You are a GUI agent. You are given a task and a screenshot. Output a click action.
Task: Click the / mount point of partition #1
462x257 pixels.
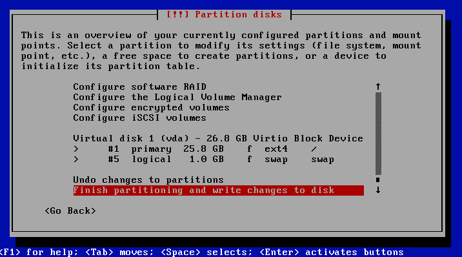point(314,149)
